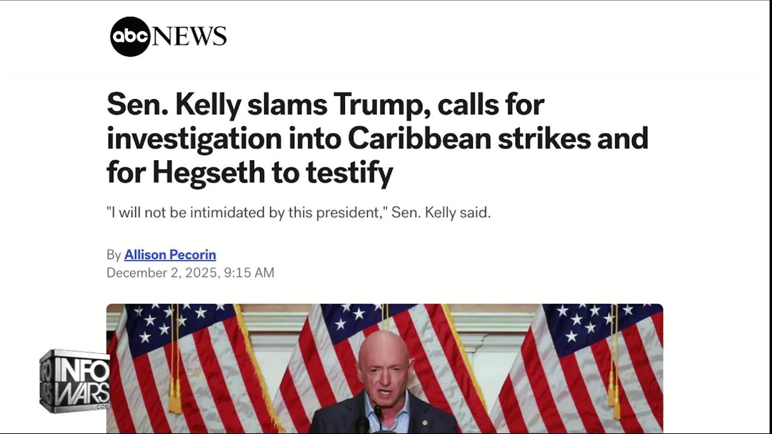Open the Allison Pecorin author link

click(170, 255)
